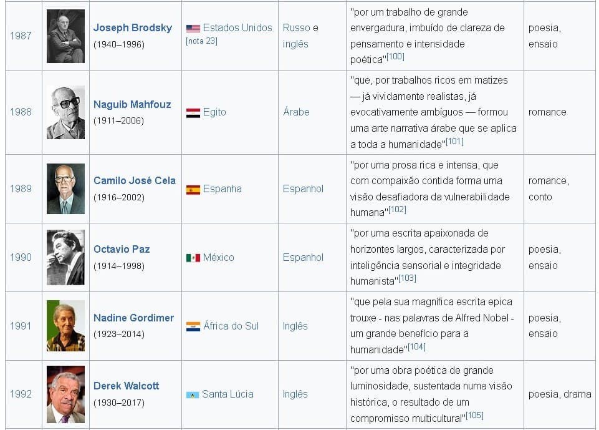This screenshot has width=599, height=430.
Task: Click the Egypt flag icon
Action: pos(193,113)
